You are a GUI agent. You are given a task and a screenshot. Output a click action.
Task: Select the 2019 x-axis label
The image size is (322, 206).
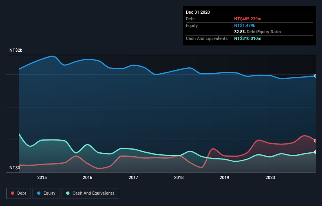(225, 177)
